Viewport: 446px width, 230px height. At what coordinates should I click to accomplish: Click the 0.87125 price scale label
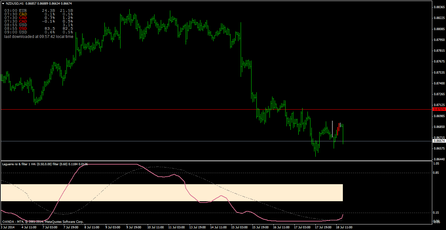(x=439, y=105)
